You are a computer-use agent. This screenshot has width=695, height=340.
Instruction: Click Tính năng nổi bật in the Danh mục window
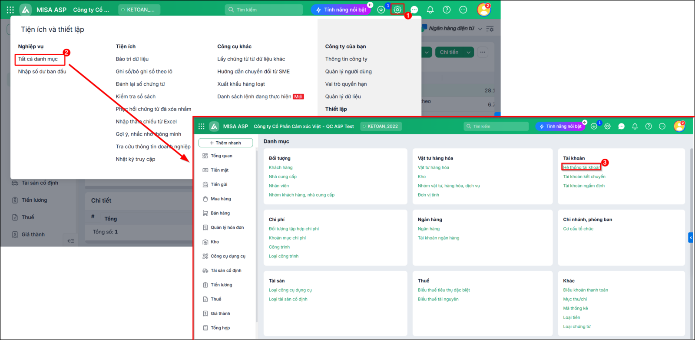click(x=560, y=126)
